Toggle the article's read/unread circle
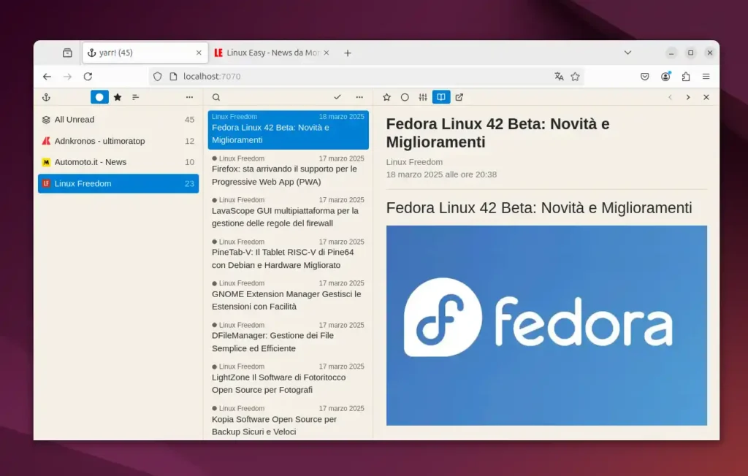 click(405, 97)
